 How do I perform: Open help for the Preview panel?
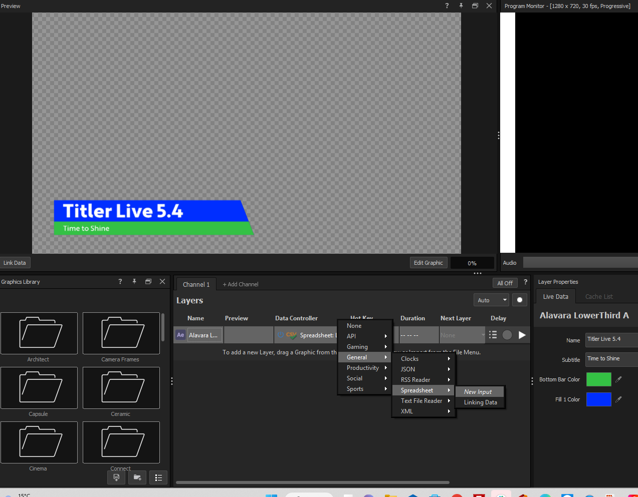(x=447, y=6)
